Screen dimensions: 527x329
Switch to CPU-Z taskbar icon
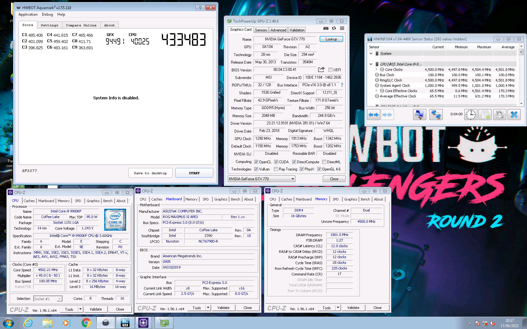pos(143,323)
